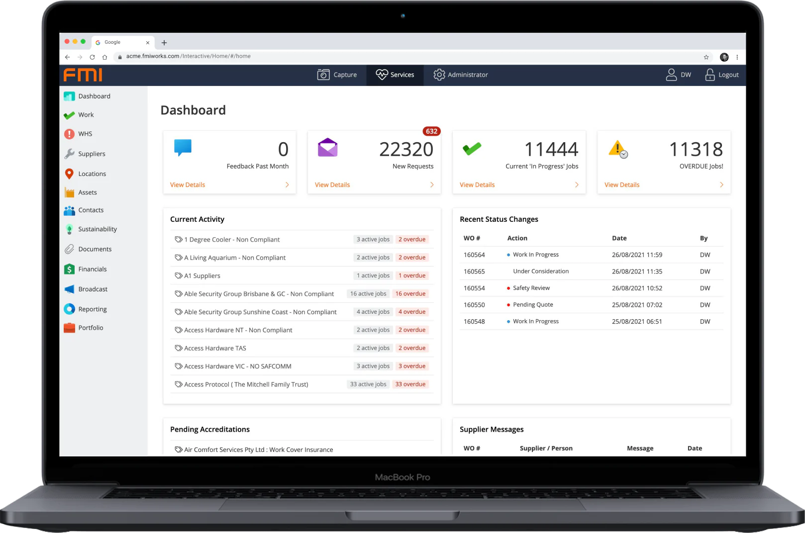
Task: Expand OVERDUE Jobs card chevron arrow
Action: click(x=721, y=185)
